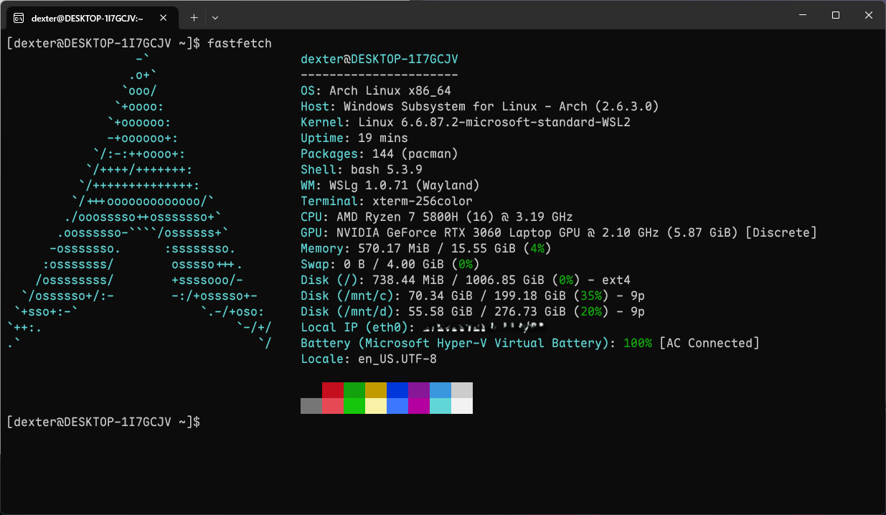Click the '20%' disk usage value

[x=591, y=312]
